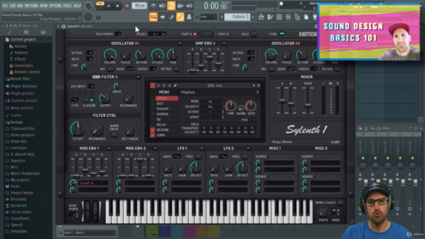Click the typing keyboard stamp icon
The width and height of the screenshot is (425, 239).
tap(189, 17)
